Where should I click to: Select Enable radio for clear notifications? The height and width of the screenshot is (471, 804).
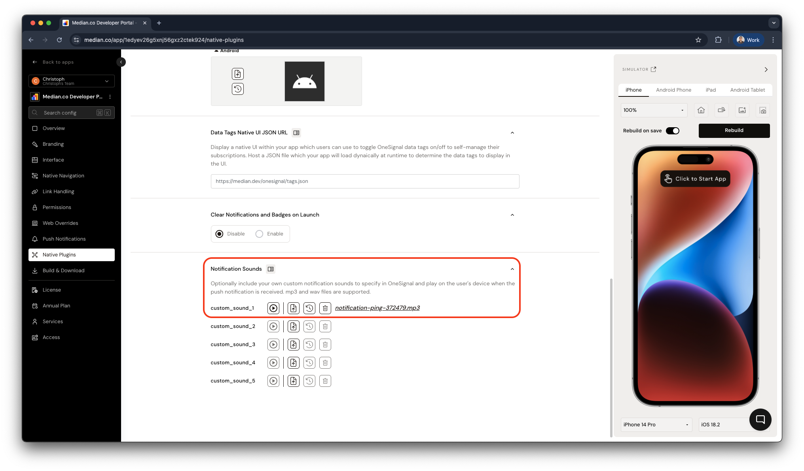click(x=259, y=234)
